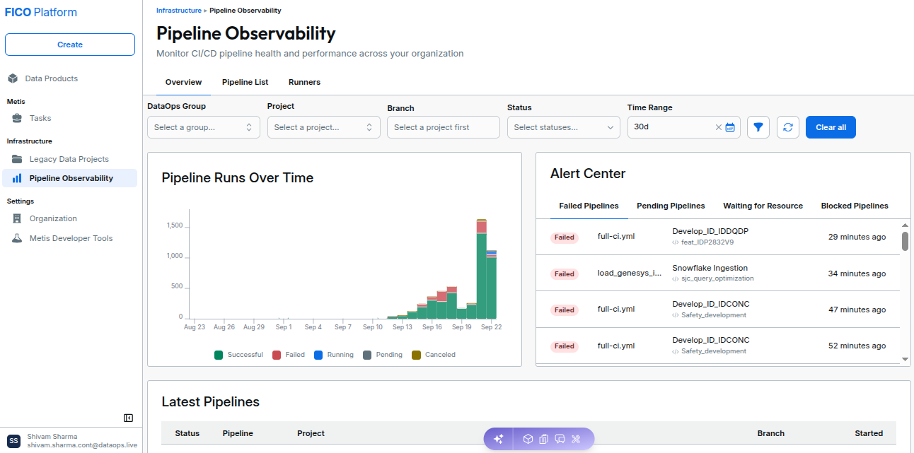Select the Waiting for Resource tab
The image size is (914, 453).
[763, 206]
